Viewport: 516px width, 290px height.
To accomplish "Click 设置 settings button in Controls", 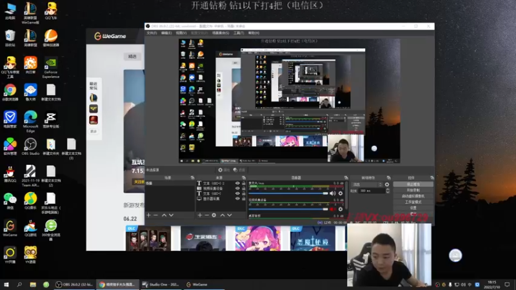I will click(413, 208).
